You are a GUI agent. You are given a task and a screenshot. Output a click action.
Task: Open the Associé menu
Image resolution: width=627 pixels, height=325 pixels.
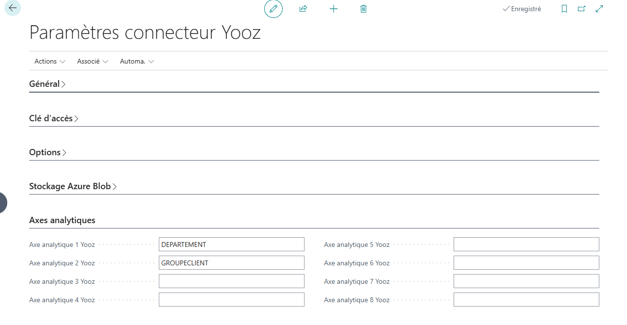pos(92,62)
